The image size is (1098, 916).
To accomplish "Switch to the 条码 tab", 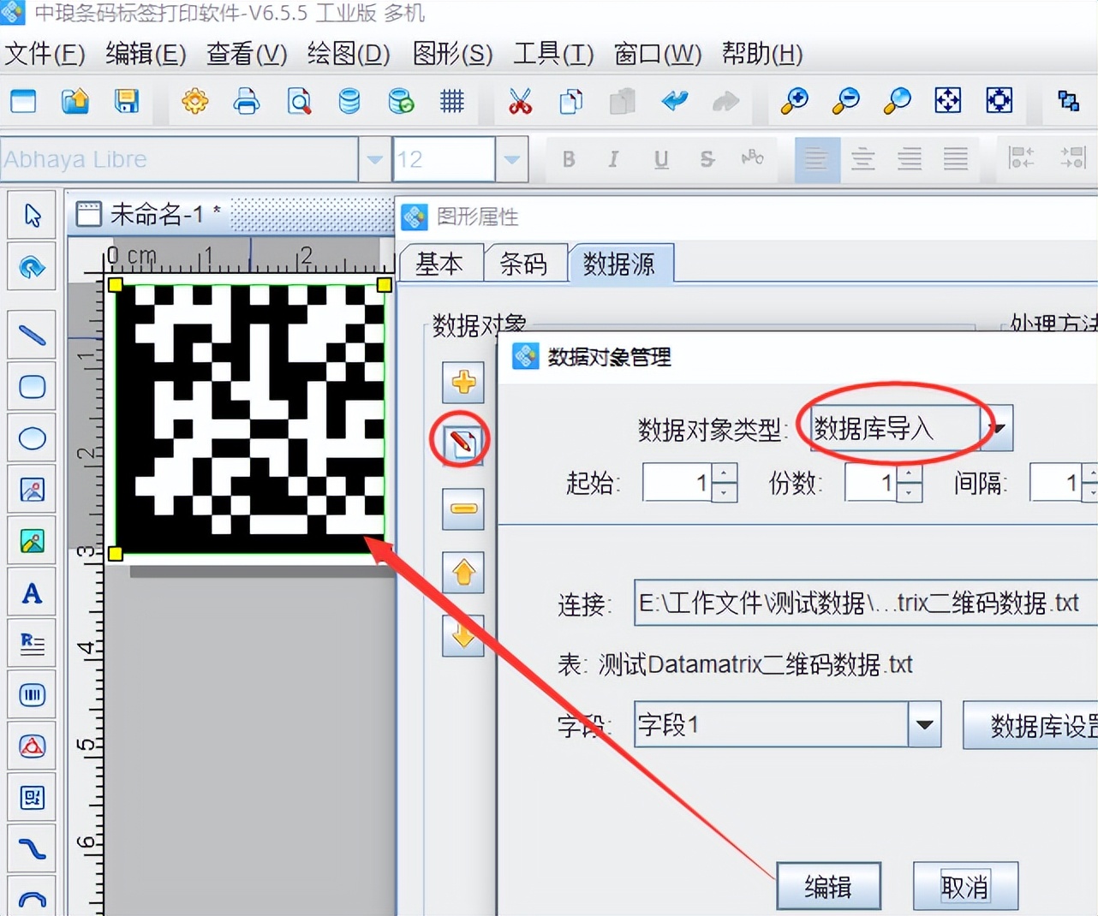I will tap(523, 264).
